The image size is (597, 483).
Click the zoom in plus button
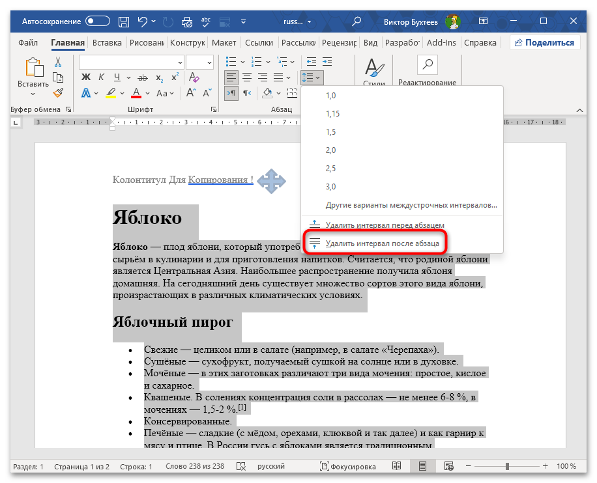(546, 466)
